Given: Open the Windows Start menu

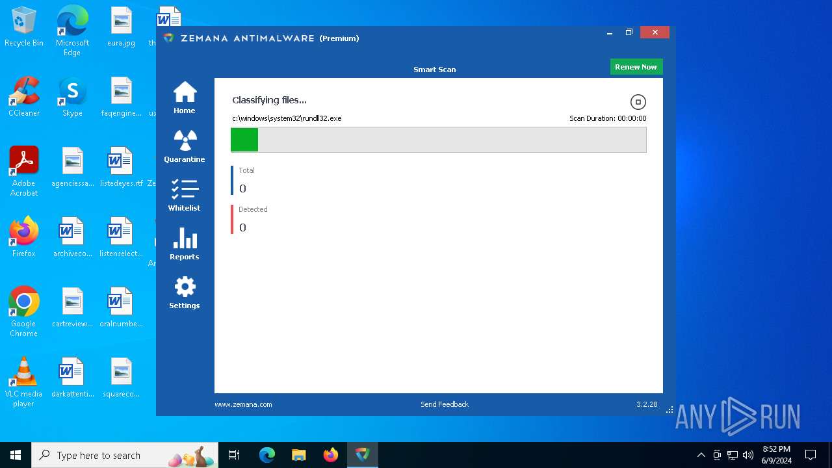Looking at the screenshot, I should tap(16, 455).
